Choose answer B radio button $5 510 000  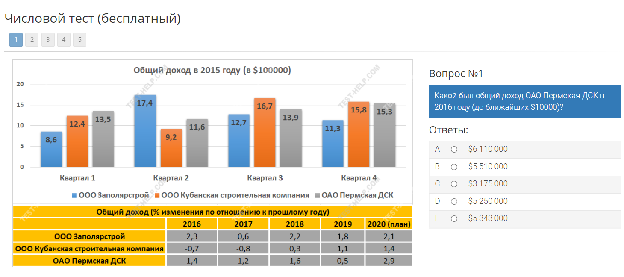point(454,167)
